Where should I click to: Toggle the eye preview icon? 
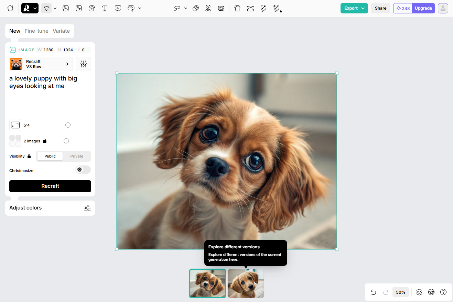431,292
